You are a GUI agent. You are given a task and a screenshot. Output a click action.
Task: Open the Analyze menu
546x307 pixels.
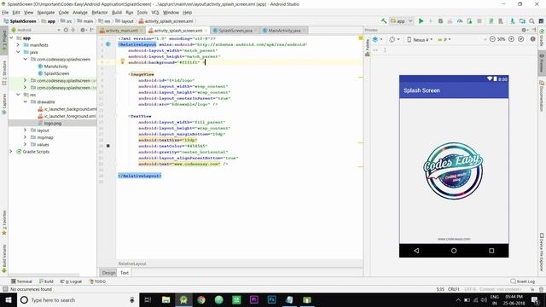coord(80,12)
